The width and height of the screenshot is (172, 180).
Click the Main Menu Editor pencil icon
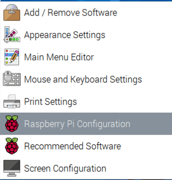click(12, 57)
